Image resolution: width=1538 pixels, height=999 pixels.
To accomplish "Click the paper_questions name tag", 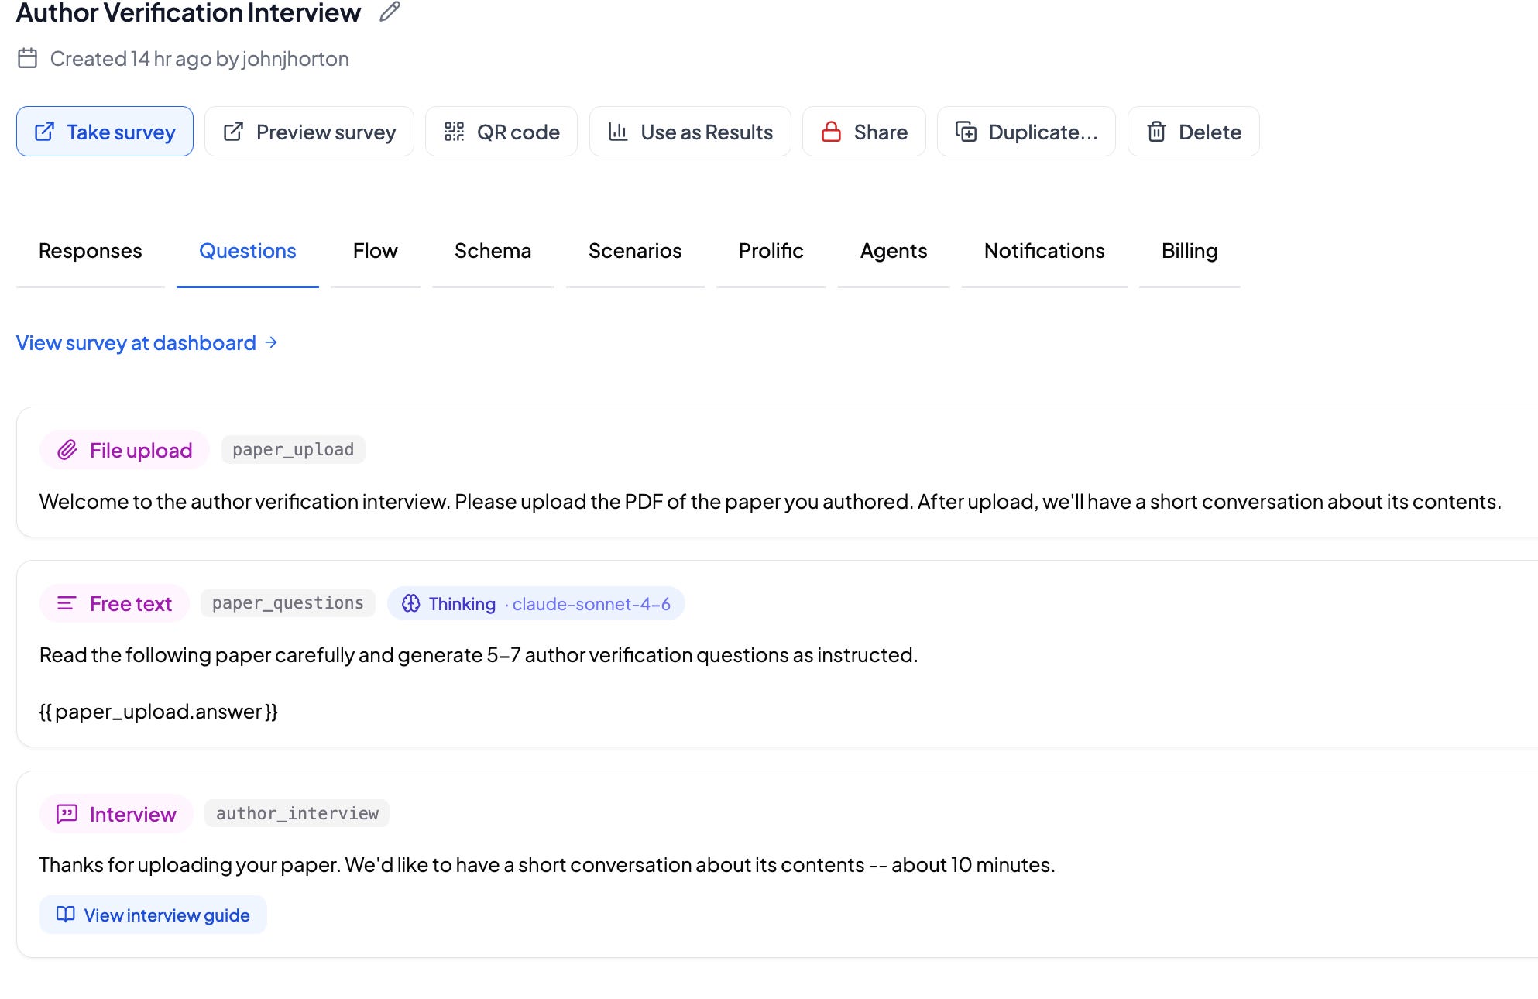I will point(288,603).
